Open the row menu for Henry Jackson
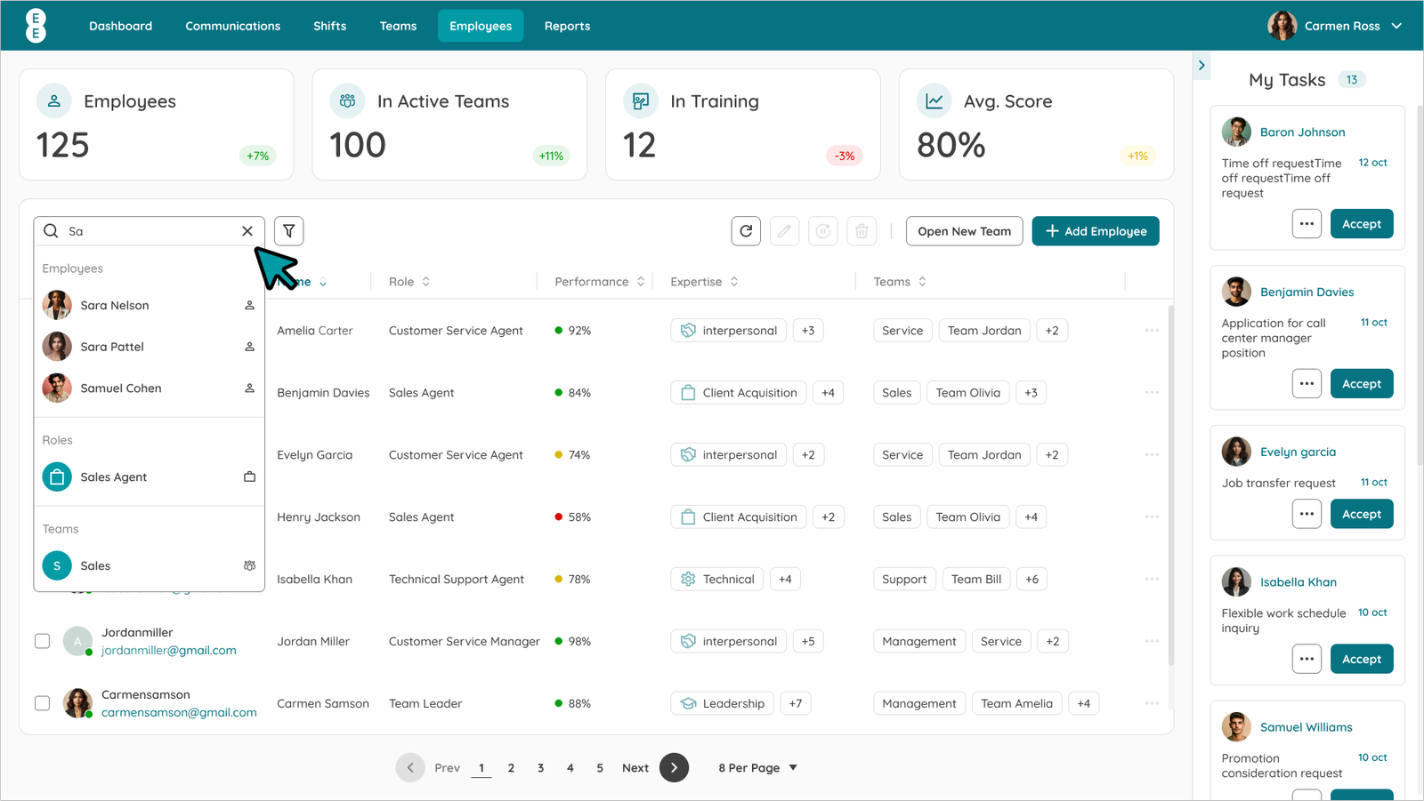 click(x=1152, y=517)
